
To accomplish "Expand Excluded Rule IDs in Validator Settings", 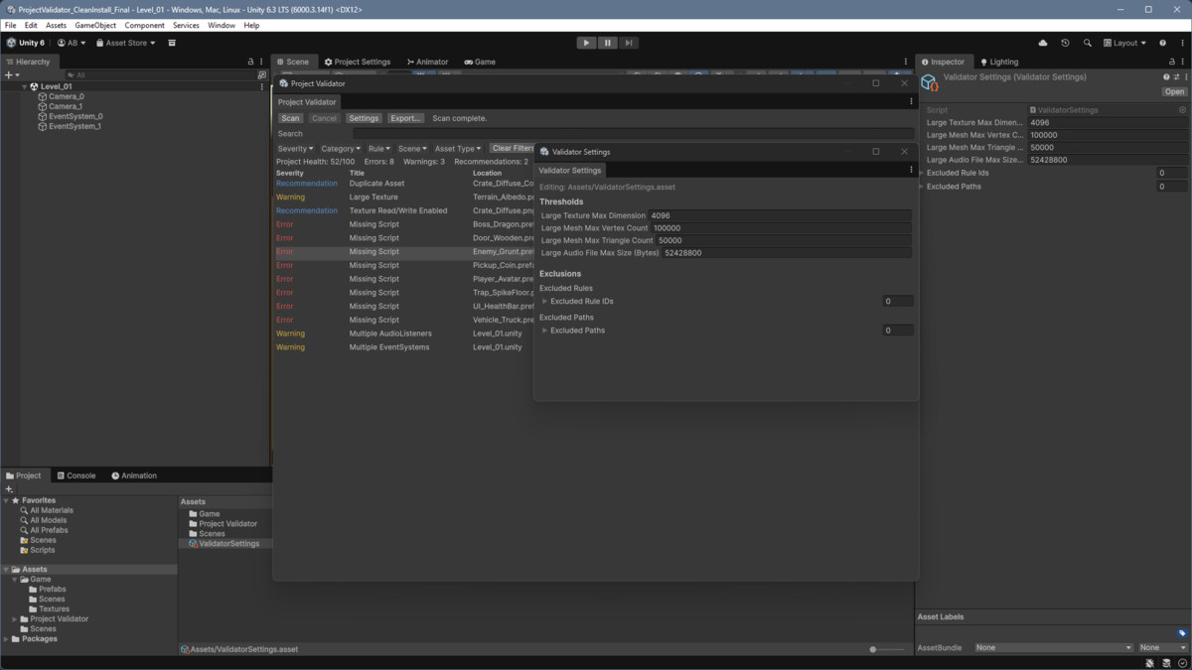I will click(x=544, y=301).
